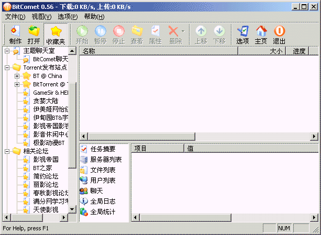The width and height of the screenshot is (321, 235).
Task: Click the 全局统计 global statistics icon
Action: click(84, 211)
